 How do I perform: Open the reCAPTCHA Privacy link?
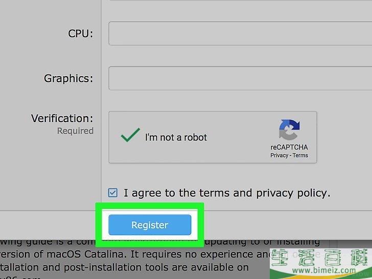(x=279, y=155)
